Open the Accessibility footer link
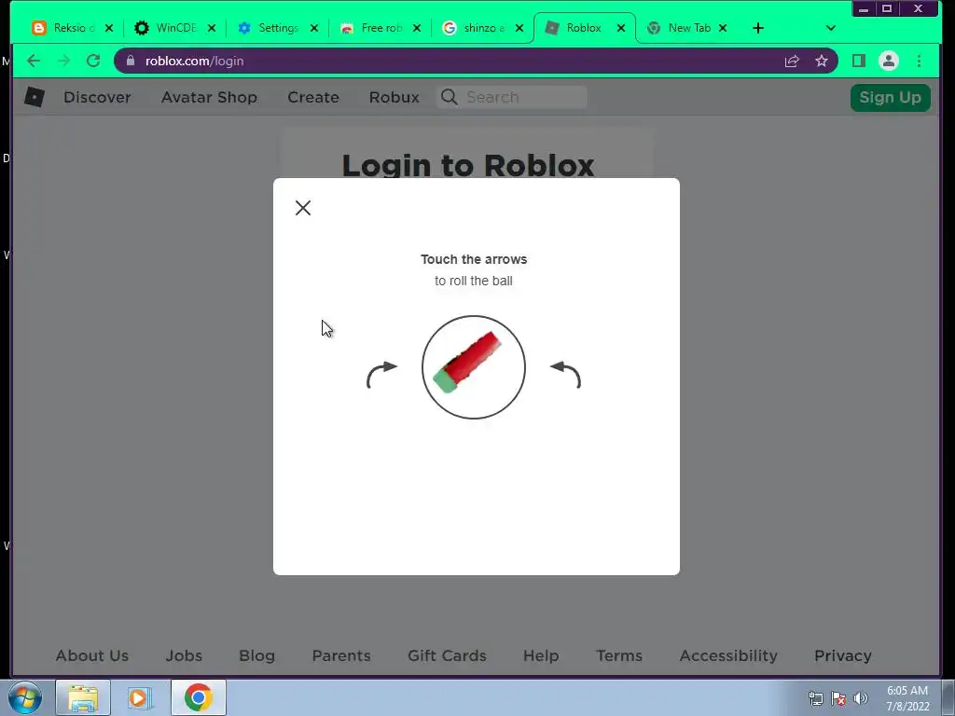This screenshot has height=716, width=955. pos(728,655)
